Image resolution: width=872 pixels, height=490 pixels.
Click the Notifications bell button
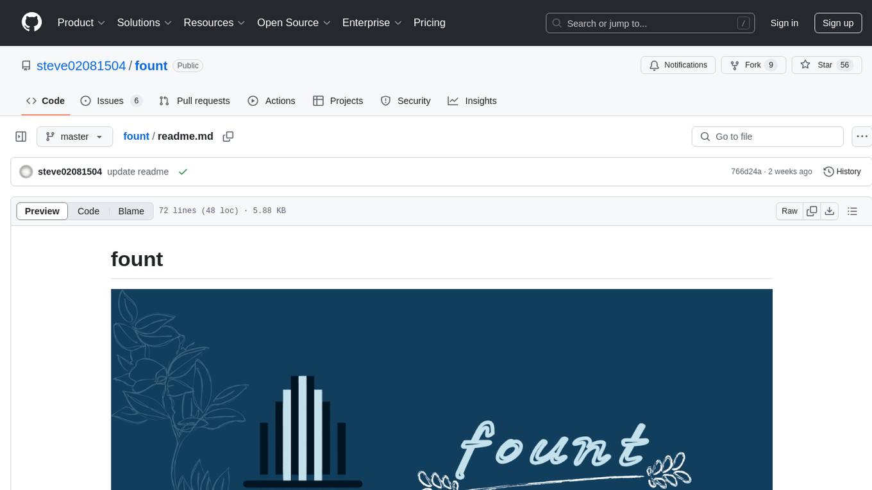pos(678,65)
